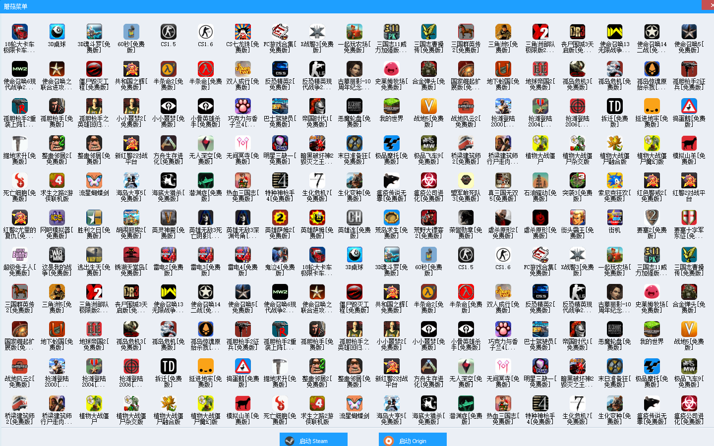Viewport: 714px width, 446px height.
Task: Select 逃出生天 A Way Out icon
Action: click(94, 255)
